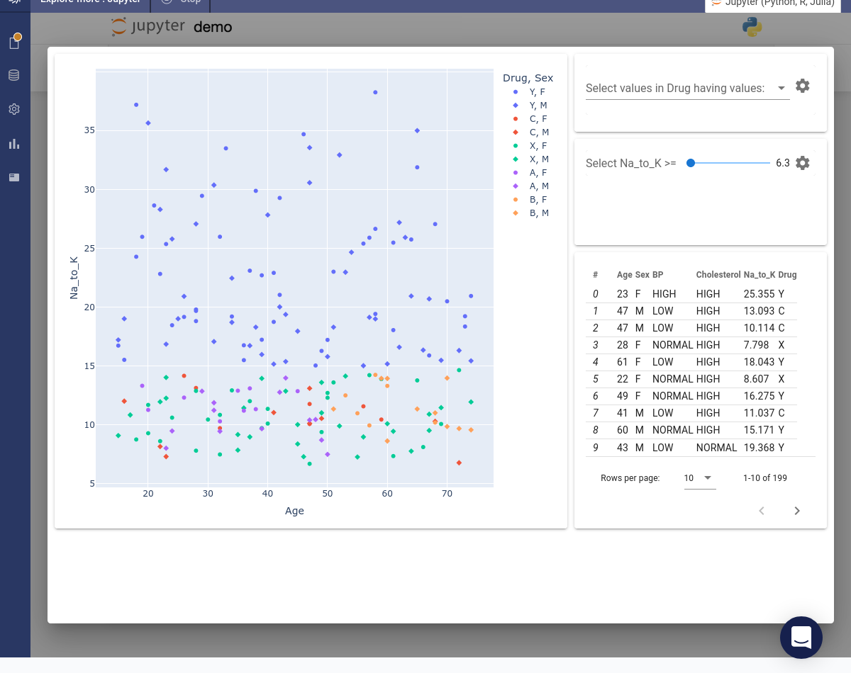Click the Na_to_K slider track

[730, 163]
